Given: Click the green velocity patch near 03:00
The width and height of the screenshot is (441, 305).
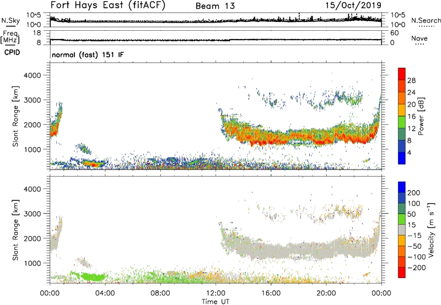Looking at the screenshot, I should tap(93, 277).
